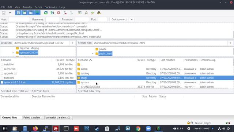Click the Quickconnect button
234x132 pixels.
[x=119, y=19]
